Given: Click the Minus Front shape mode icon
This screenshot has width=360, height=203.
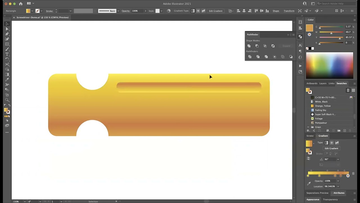Looking at the screenshot, I should [x=257, y=46].
